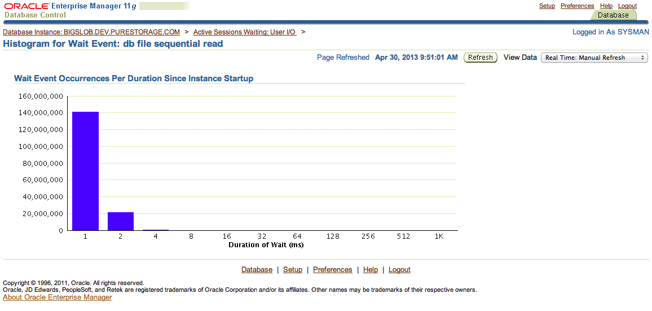Click the 20,000,000 y-axis label

pyautogui.click(x=43, y=213)
